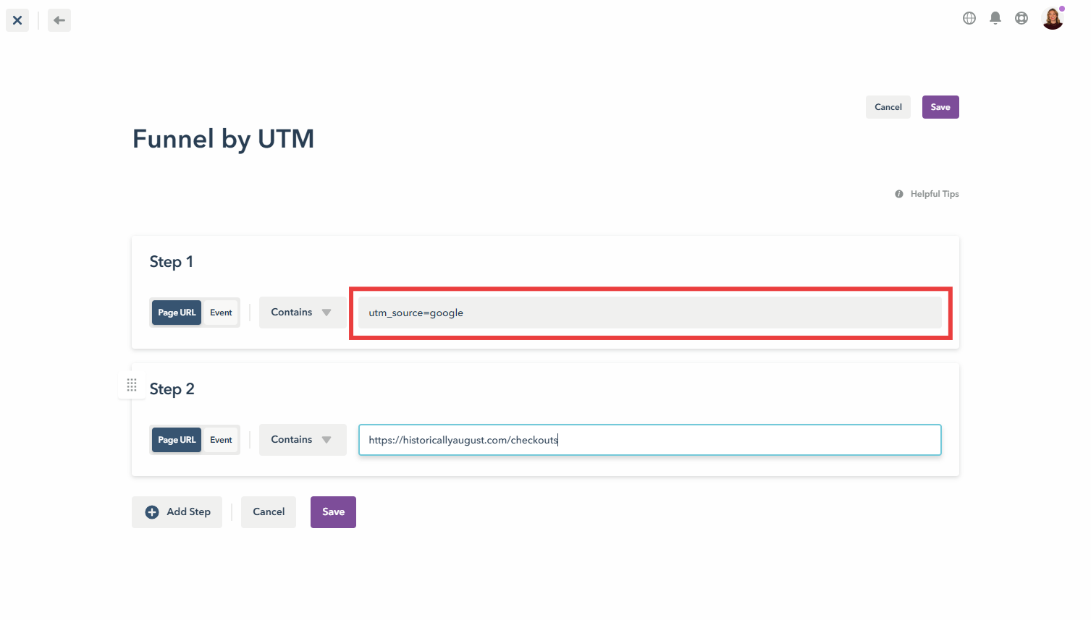Click the help lifering icon
Viewport: 1091px width, 620px height.
pos(1021,18)
